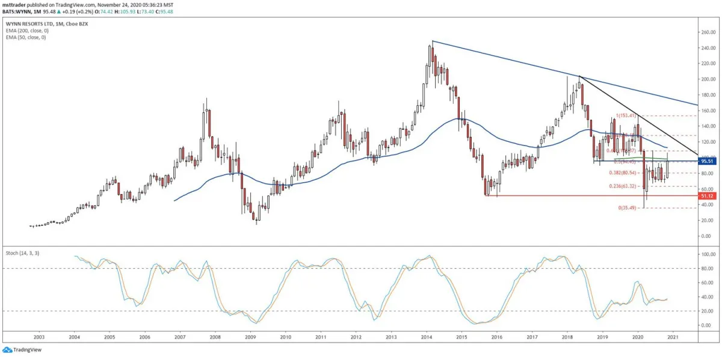Click the 2021 label on the time axis

[x=673, y=338]
